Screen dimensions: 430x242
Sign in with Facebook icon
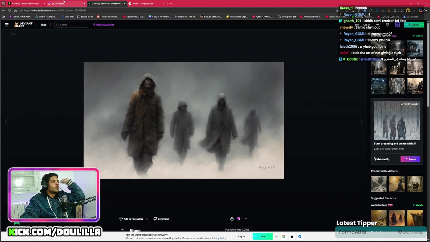pyautogui.click(x=300, y=236)
